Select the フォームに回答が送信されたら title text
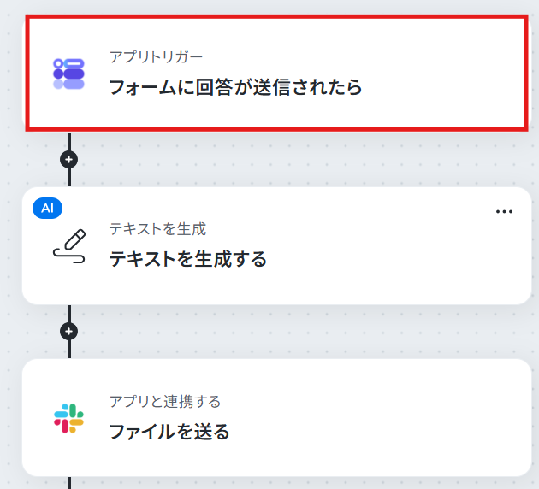Screen dimensions: 539x489 [235, 87]
